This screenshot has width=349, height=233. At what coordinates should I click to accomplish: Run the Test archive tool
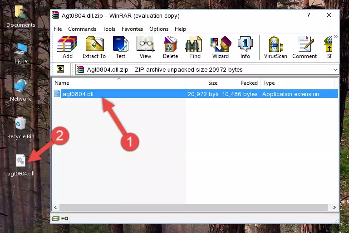point(120,47)
